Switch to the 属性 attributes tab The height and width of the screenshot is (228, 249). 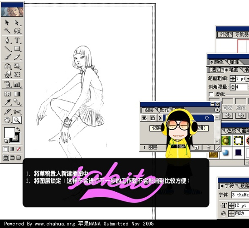pyautogui.click(x=235, y=62)
